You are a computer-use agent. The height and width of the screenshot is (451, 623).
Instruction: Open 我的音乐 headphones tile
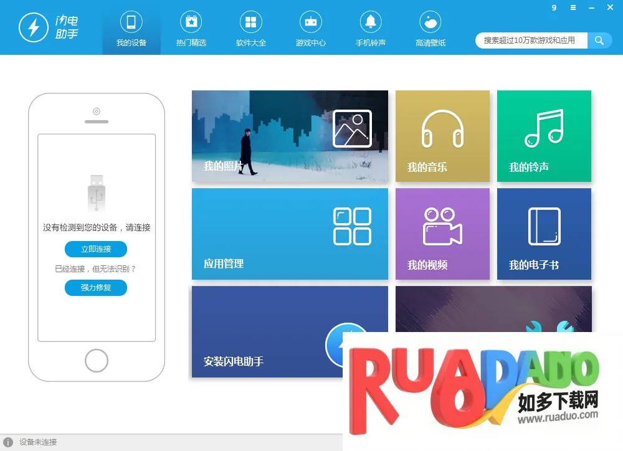[442, 136]
